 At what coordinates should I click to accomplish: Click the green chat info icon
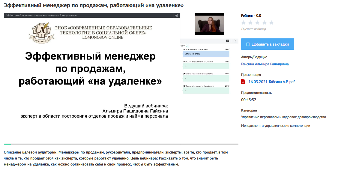click(x=187, y=46)
